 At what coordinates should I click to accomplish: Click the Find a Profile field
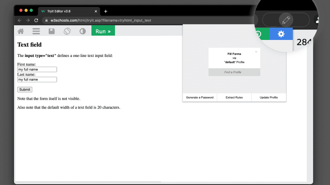pyautogui.click(x=234, y=72)
